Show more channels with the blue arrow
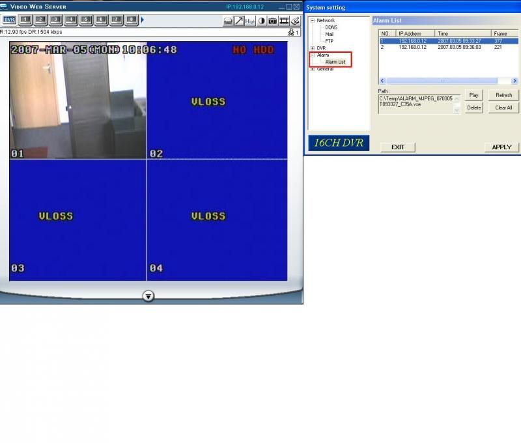Viewport: 521px width, 443px height. (143, 20)
